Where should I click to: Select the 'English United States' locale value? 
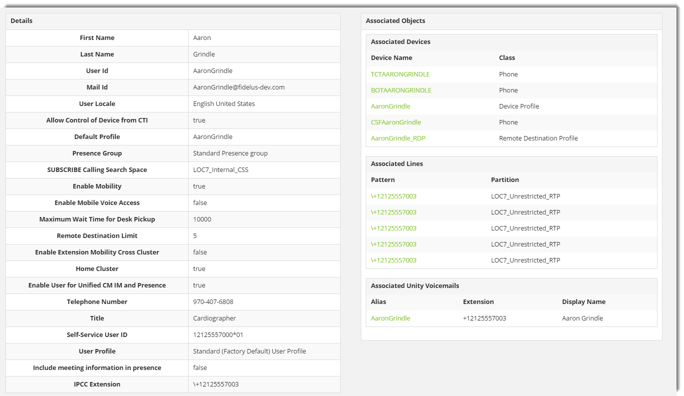224,103
